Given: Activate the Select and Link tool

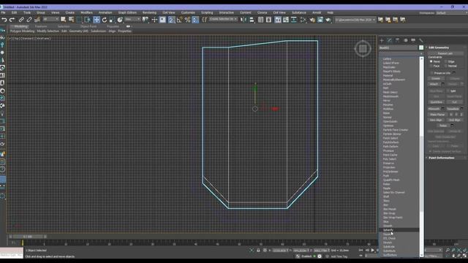Looking at the screenshot, I should [21, 20].
